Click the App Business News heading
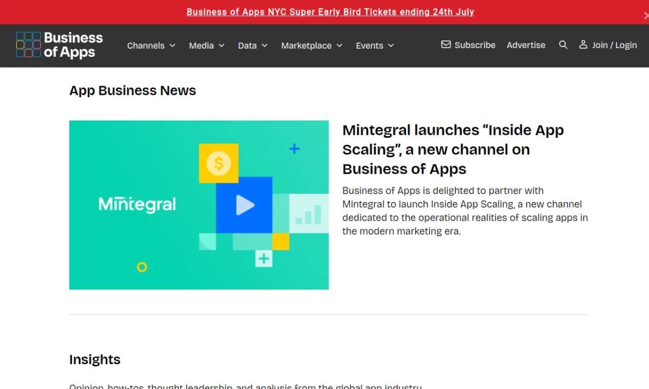Image resolution: width=649 pixels, height=389 pixels. tap(133, 91)
